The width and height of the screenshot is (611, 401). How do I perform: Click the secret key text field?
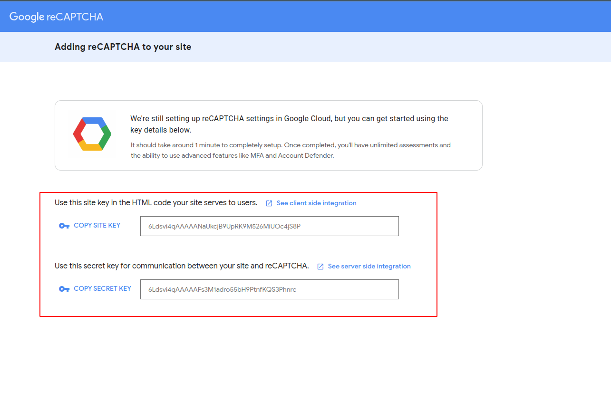(270, 289)
